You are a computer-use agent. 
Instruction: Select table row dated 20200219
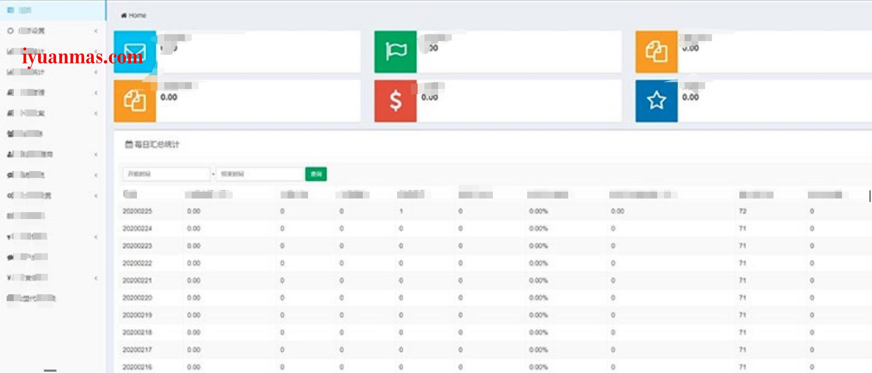pos(495,315)
